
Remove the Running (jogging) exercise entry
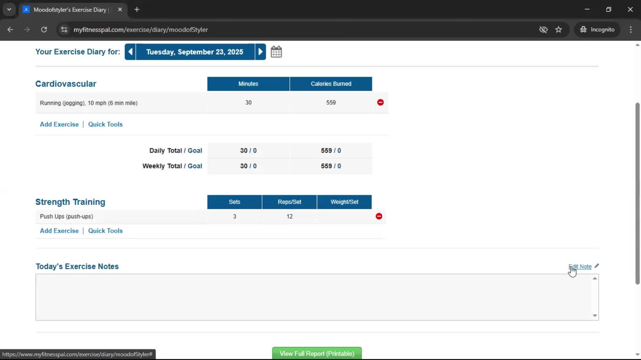pyautogui.click(x=380, y=102)
